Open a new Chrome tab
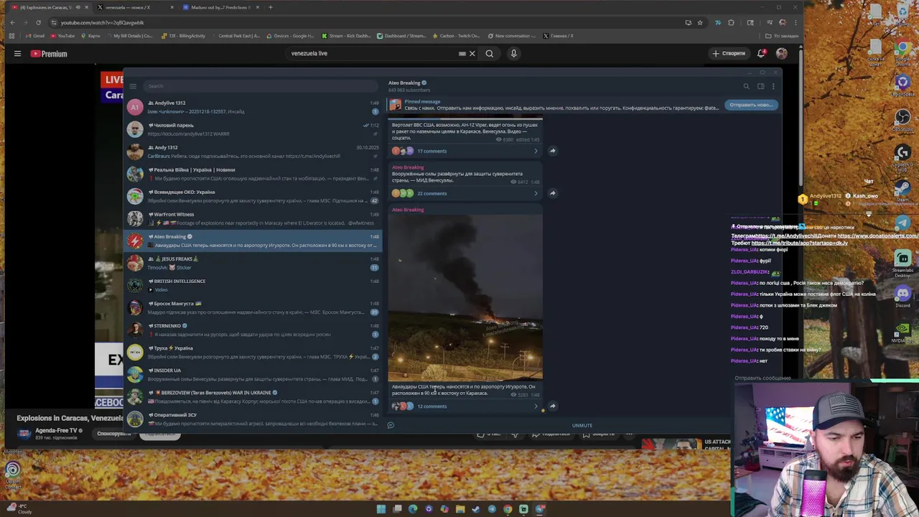The height and width of the screenshot is (517, 919). (x=270, y=7)
